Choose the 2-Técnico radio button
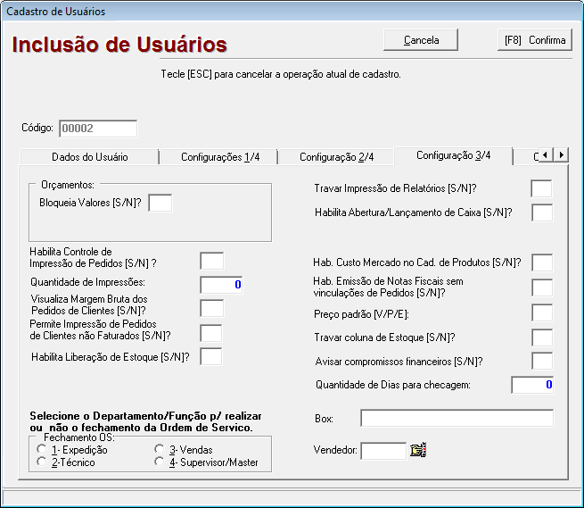 41,462
